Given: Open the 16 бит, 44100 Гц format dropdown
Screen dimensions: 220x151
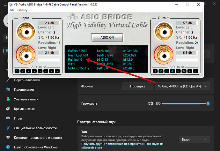Looking at the screenshot, I should [183, 86].
